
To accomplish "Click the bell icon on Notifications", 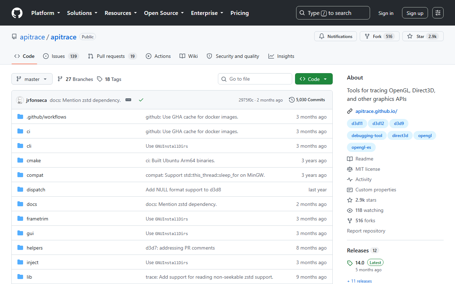I will 322,36.
